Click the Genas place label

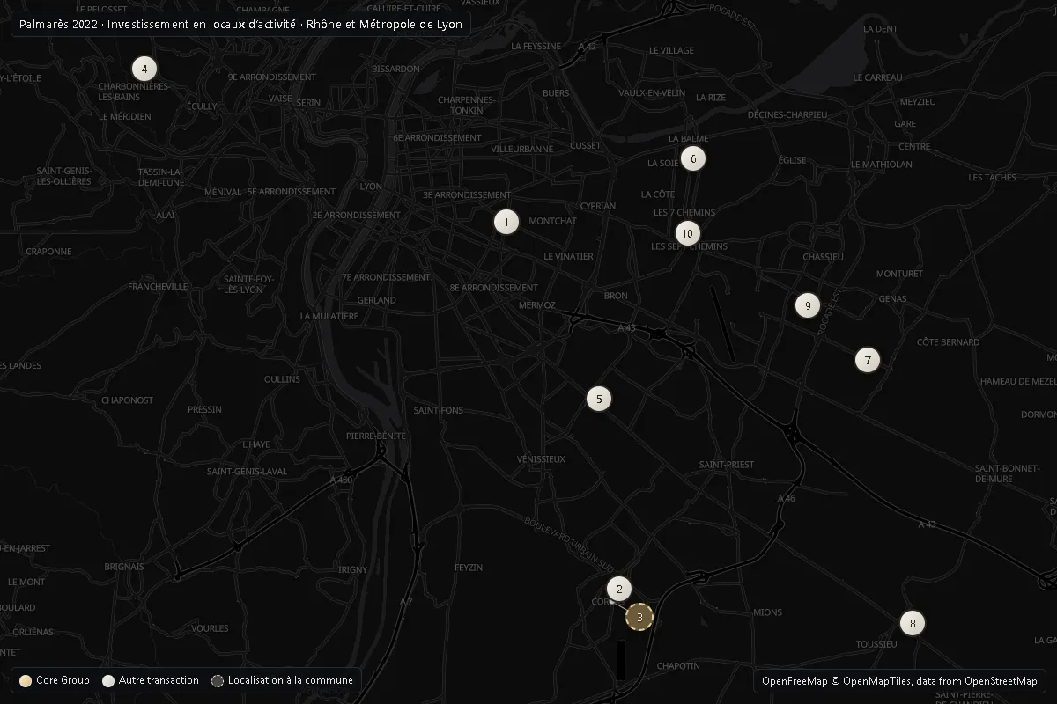pyautogui.click(x=892, y=300)
